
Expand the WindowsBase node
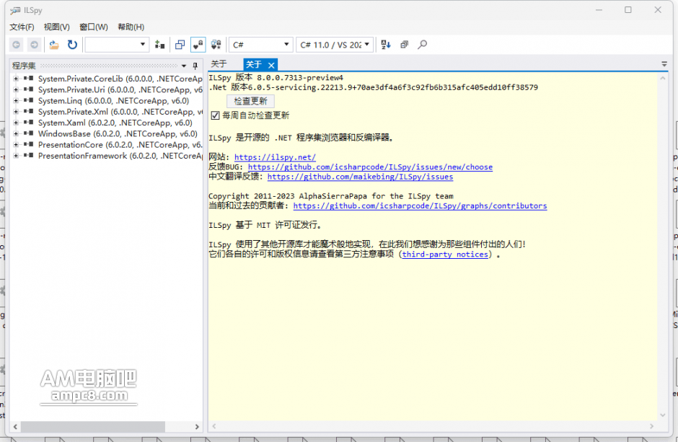(x=16, y=133)
